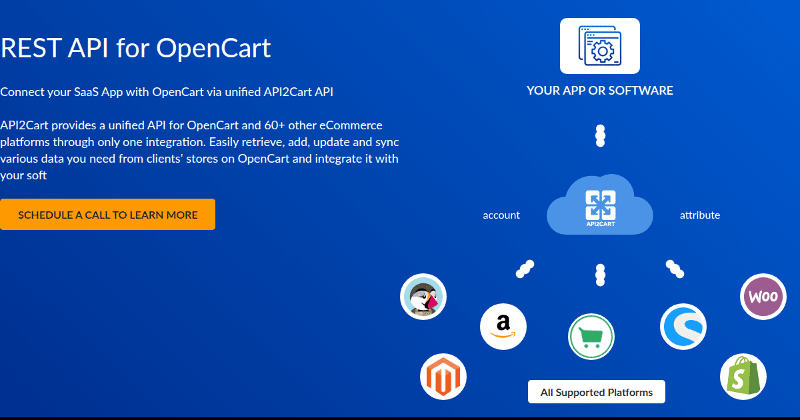The image size is (800, 420).
Task: Select the PrestaShop penguin logo icon
Action: 423,297
